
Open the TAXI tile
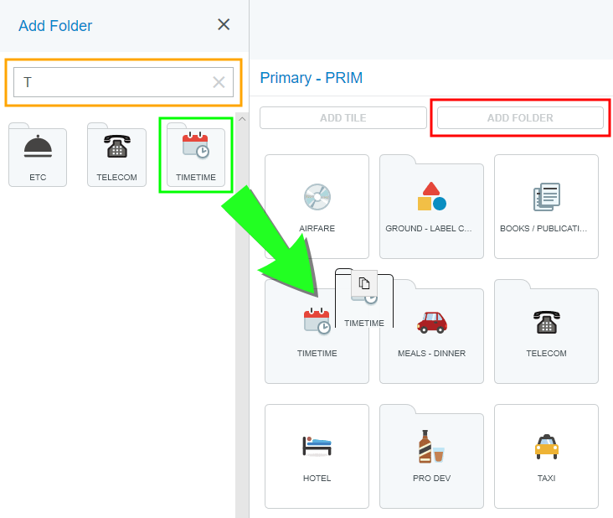(x=546, y=456)
